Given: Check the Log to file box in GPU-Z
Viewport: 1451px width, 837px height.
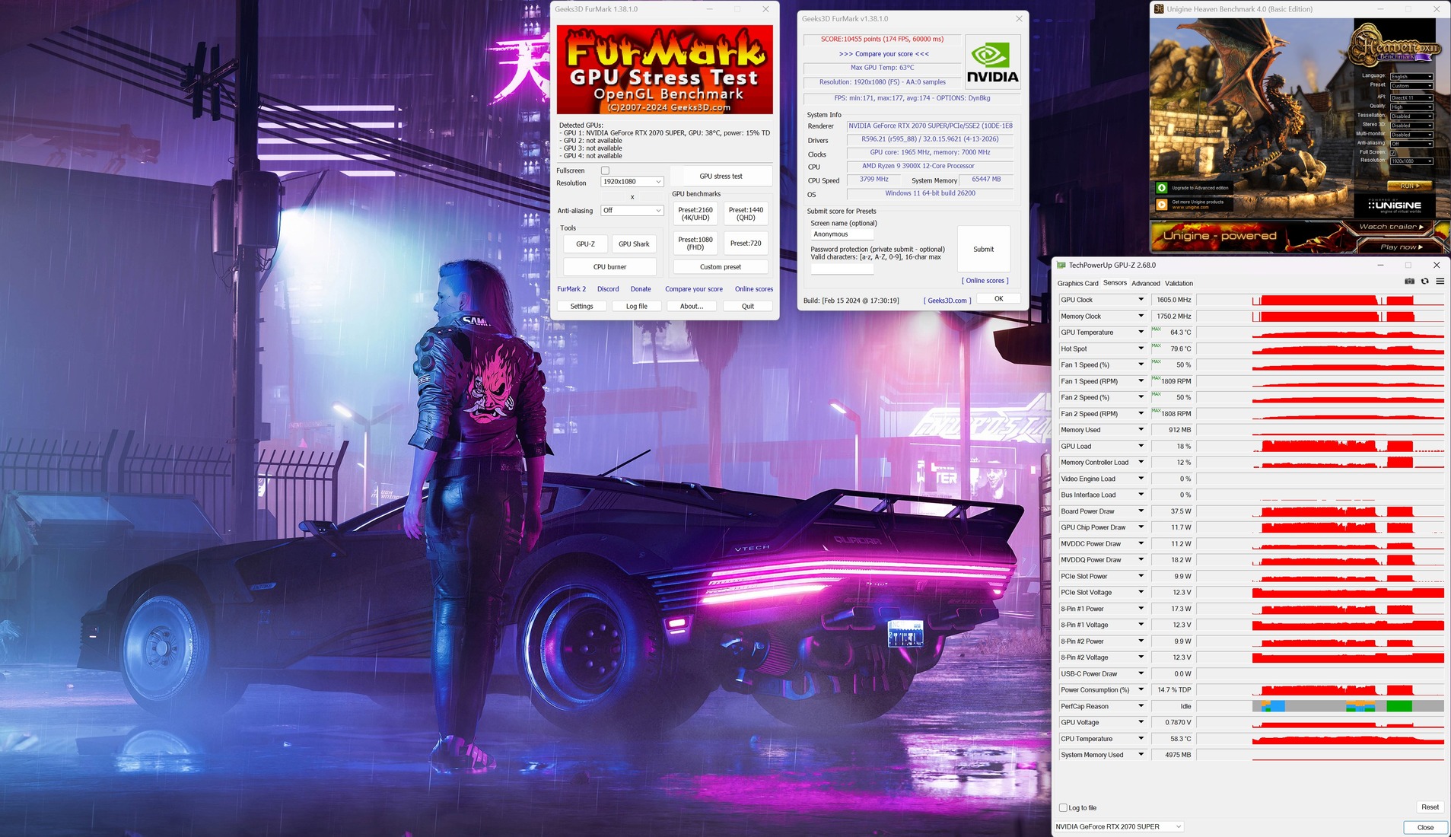Looking at the screenshot, I should 1063,808.
